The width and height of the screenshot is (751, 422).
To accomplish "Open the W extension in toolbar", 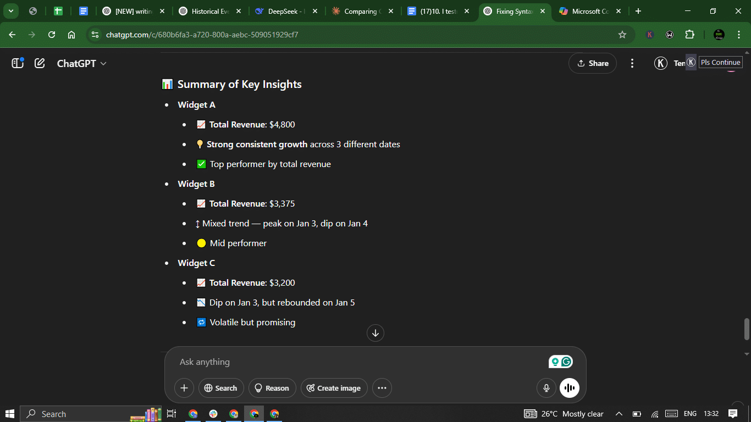I will (670, 35).
